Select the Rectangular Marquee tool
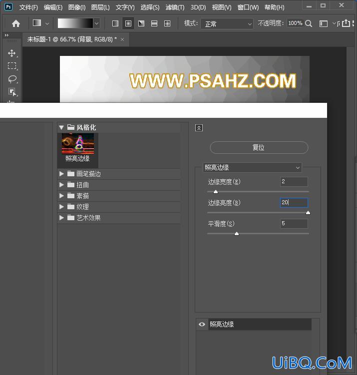Screen dimensions: 357x375 pyautogui.click(x=12, y=66)
